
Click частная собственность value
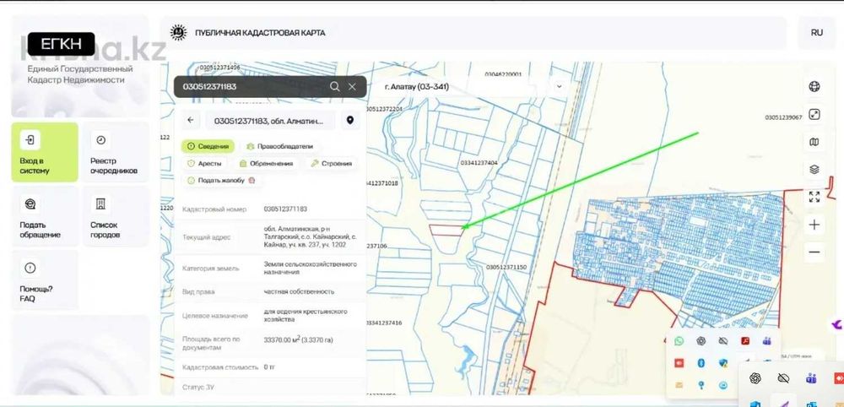[x=299, y=292]
